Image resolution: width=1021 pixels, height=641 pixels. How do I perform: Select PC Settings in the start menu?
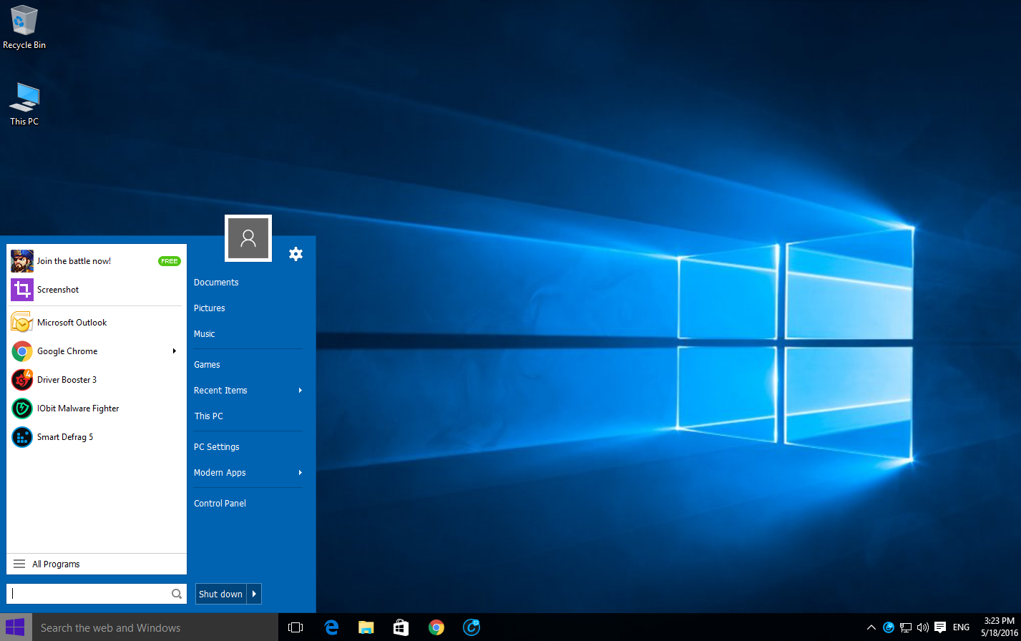point(216,447)
